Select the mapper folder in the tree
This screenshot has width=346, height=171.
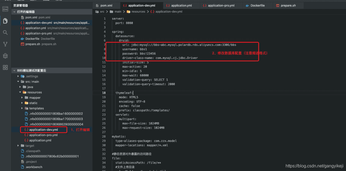[52, 97]
